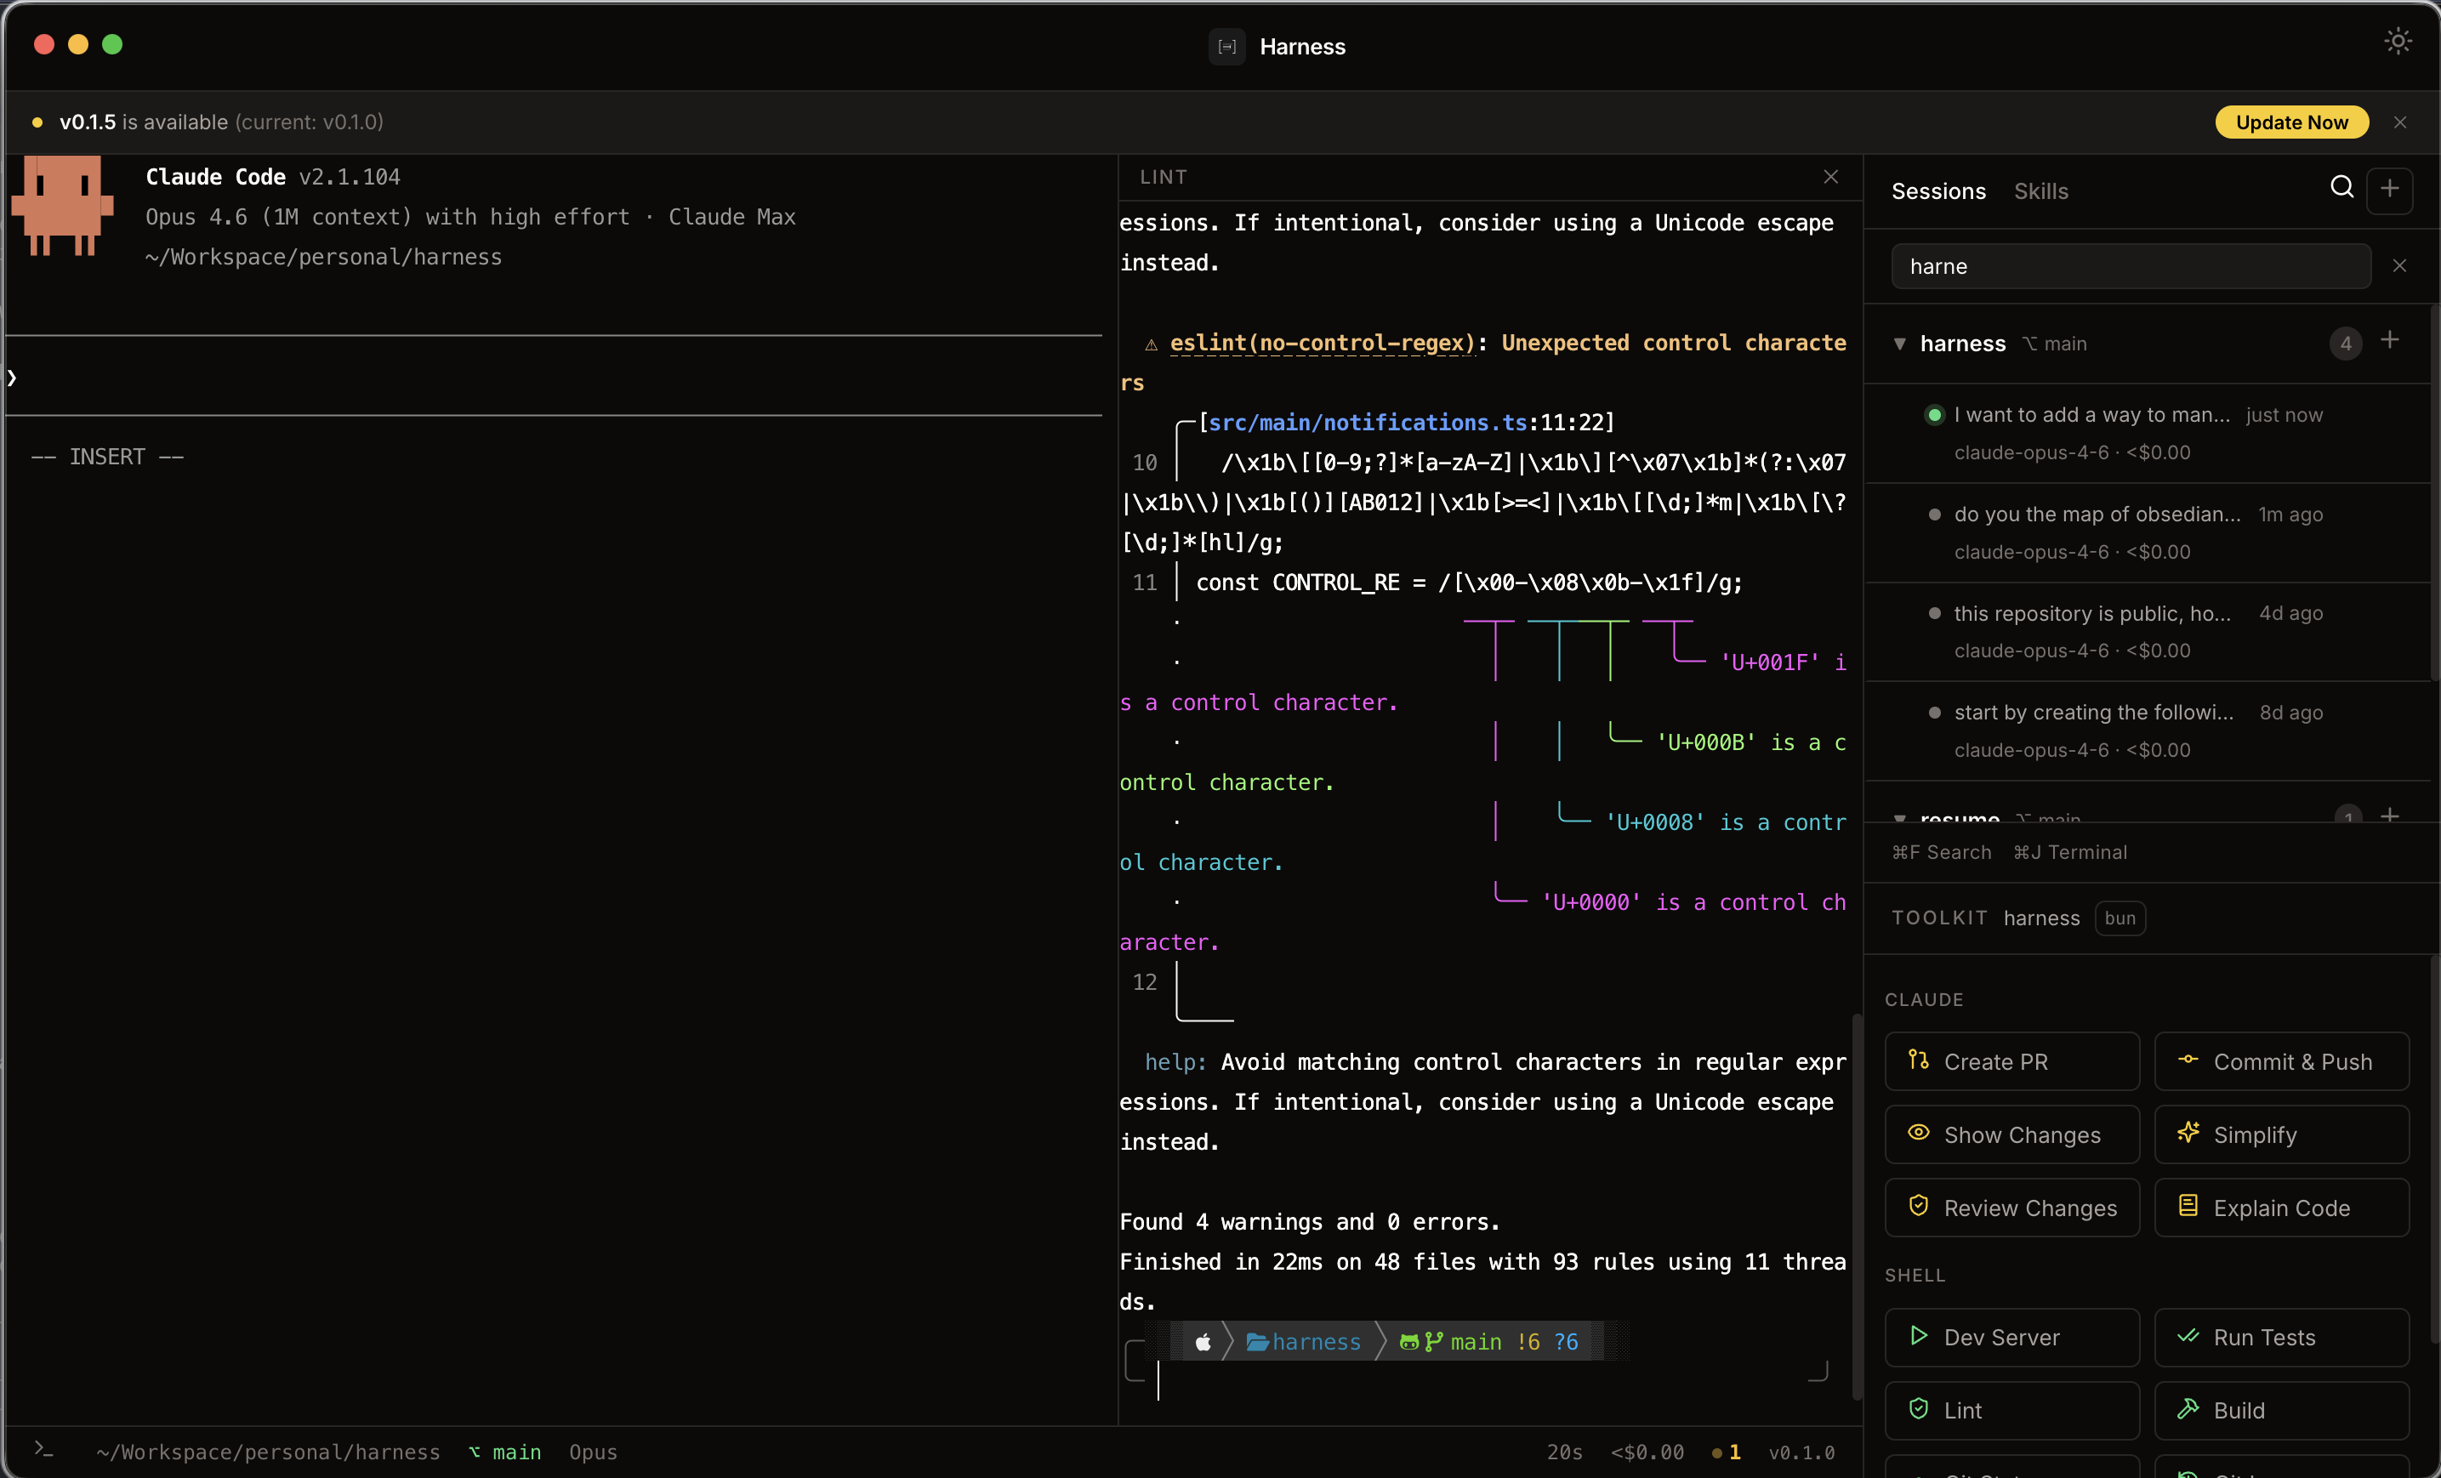Run the Lint shell action

point(2011,1410)
